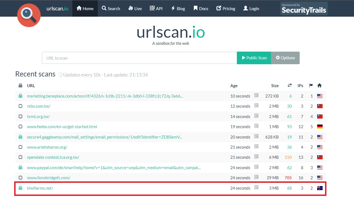The height and width of the screenshot is (206, 354).
Task: Open the www.paypal.com scan result link
Action: 114,167
